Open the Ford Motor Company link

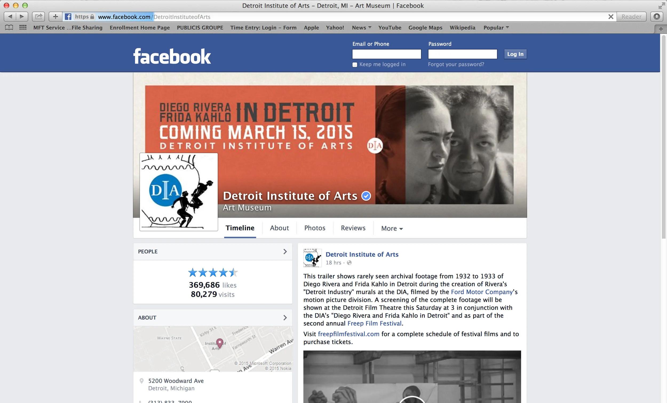click(x=482, y=292)
